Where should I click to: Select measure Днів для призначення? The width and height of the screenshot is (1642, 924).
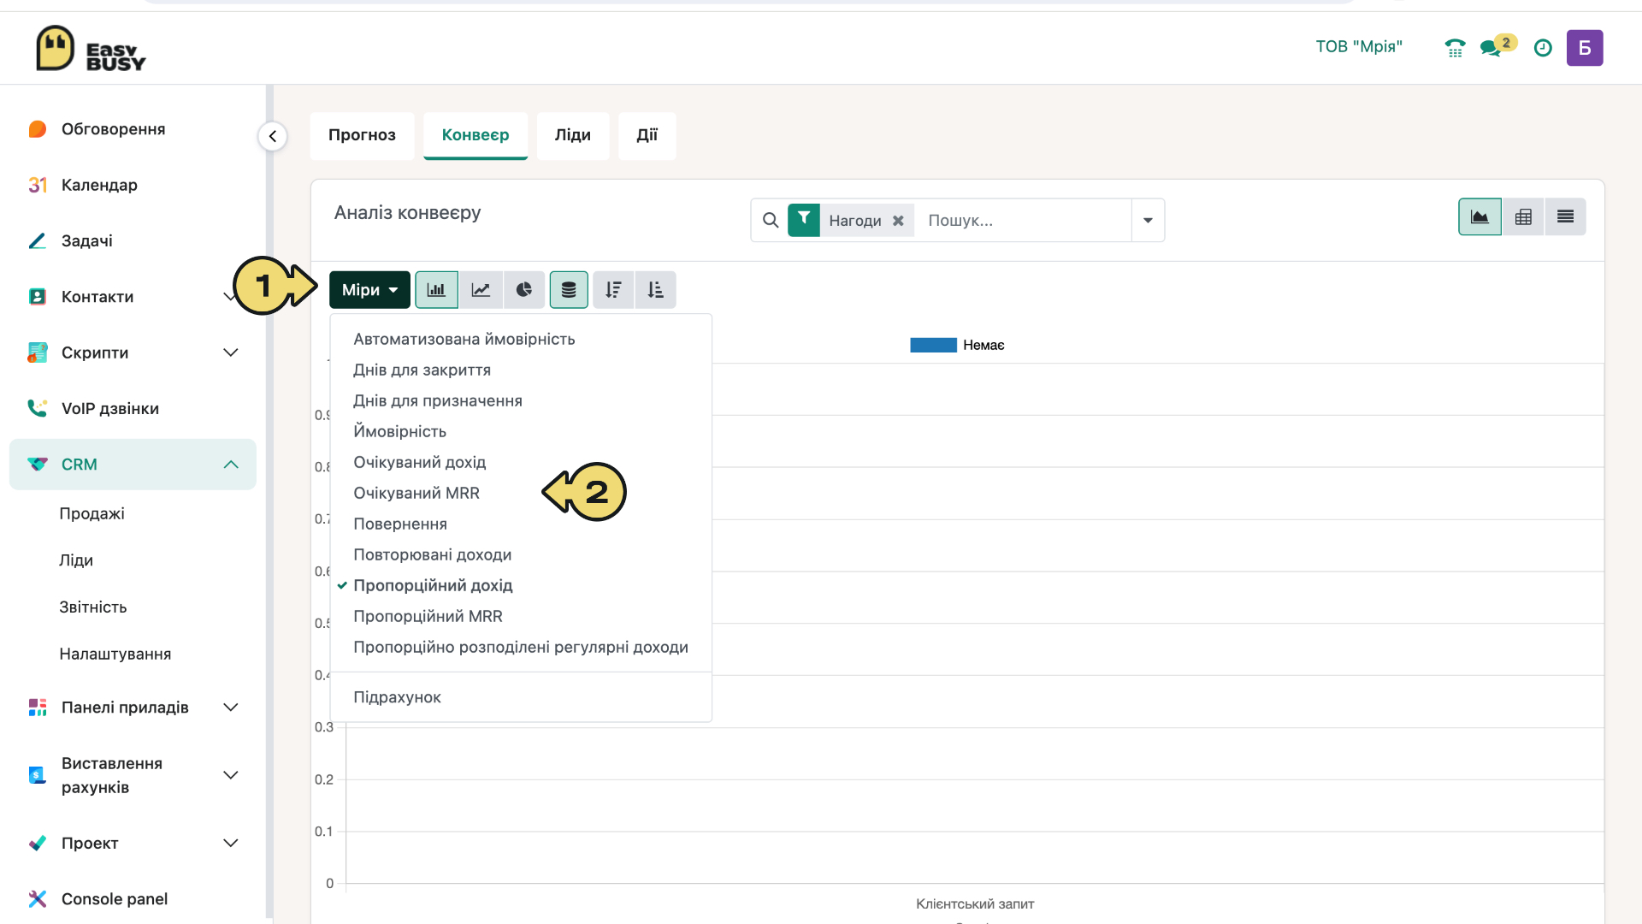click(521, 401)
